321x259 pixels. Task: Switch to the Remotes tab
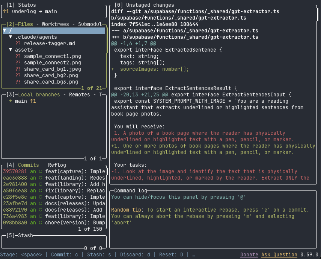coord(80,94)
